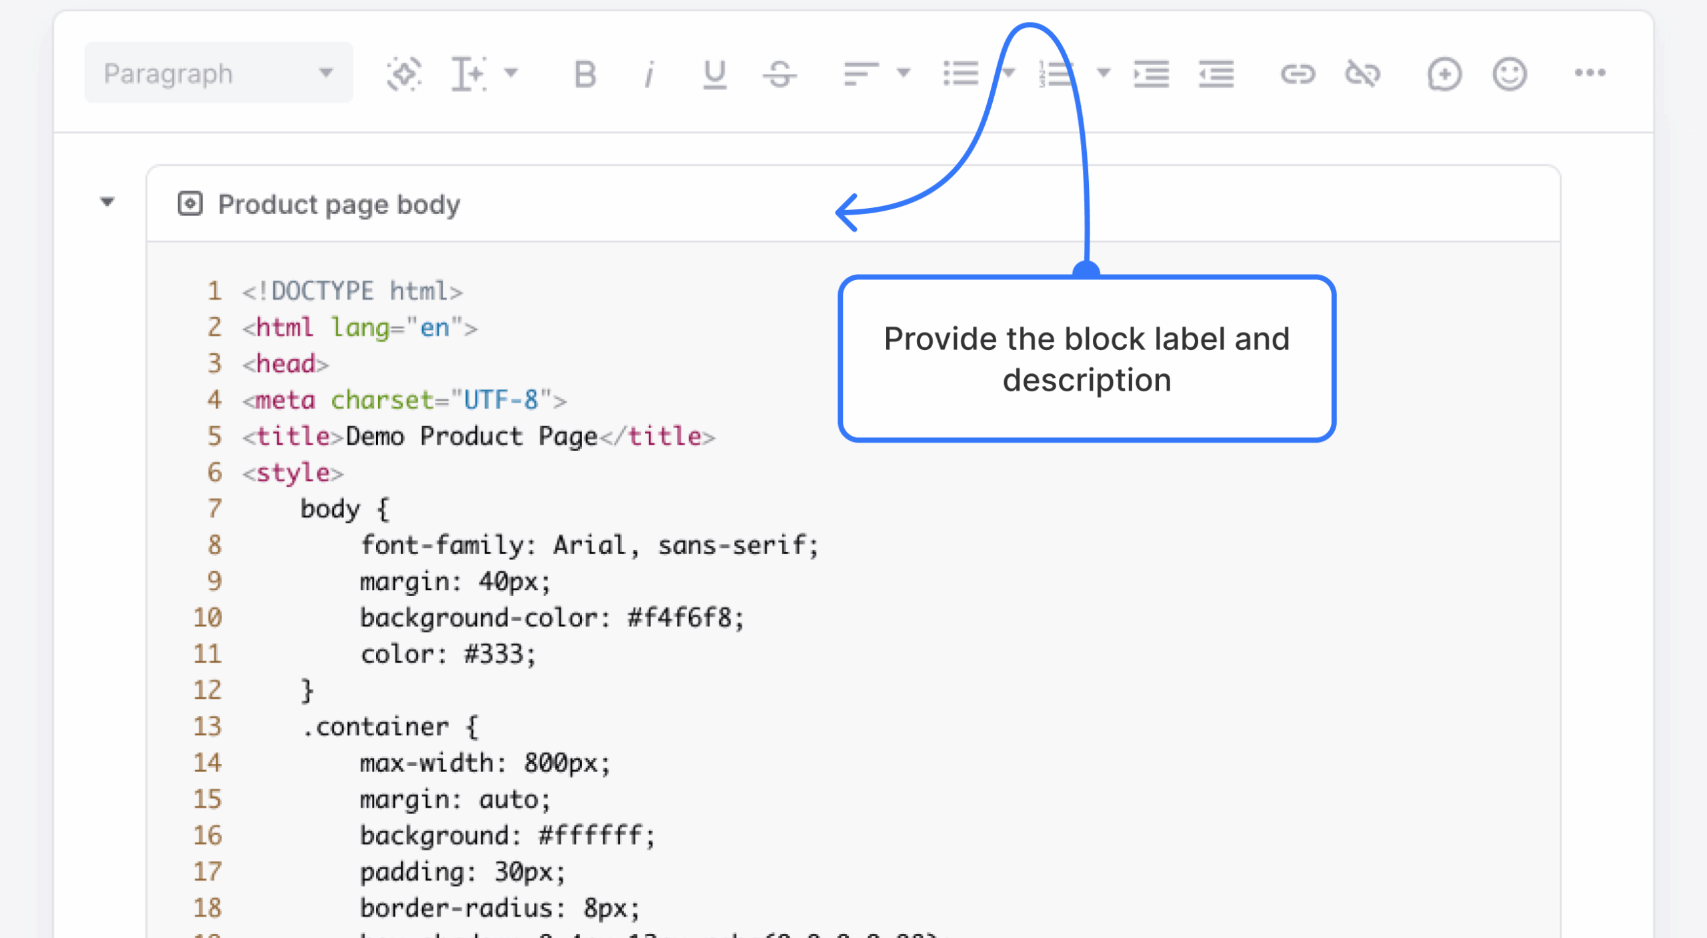Increase the indentation of the text
This screenshot has width=1707, height=938.
[1152, 73]
